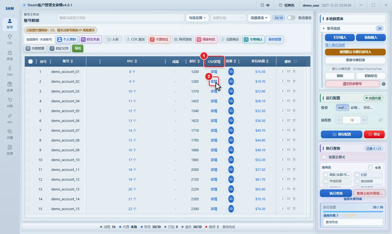Select the 账密... login tab

(x=368, y=108)
